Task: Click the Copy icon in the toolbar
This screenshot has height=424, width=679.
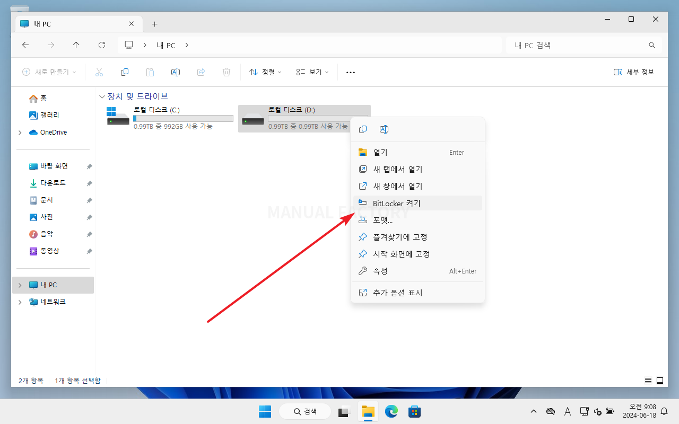Action: [x=125, y=72]
